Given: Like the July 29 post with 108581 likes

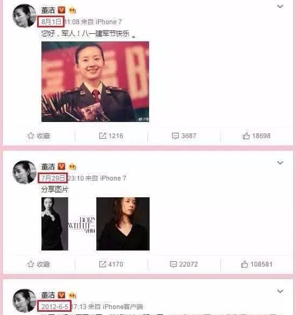Looking at the screenshot, I should click(x=257, y=264).
